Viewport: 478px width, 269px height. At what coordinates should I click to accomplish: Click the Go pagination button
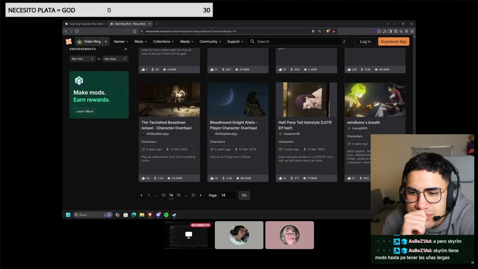point(244,195)
